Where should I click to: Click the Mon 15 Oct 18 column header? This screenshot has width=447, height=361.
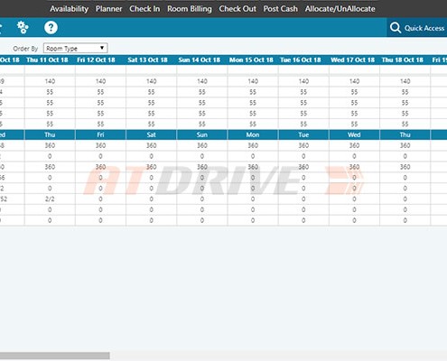251,60
